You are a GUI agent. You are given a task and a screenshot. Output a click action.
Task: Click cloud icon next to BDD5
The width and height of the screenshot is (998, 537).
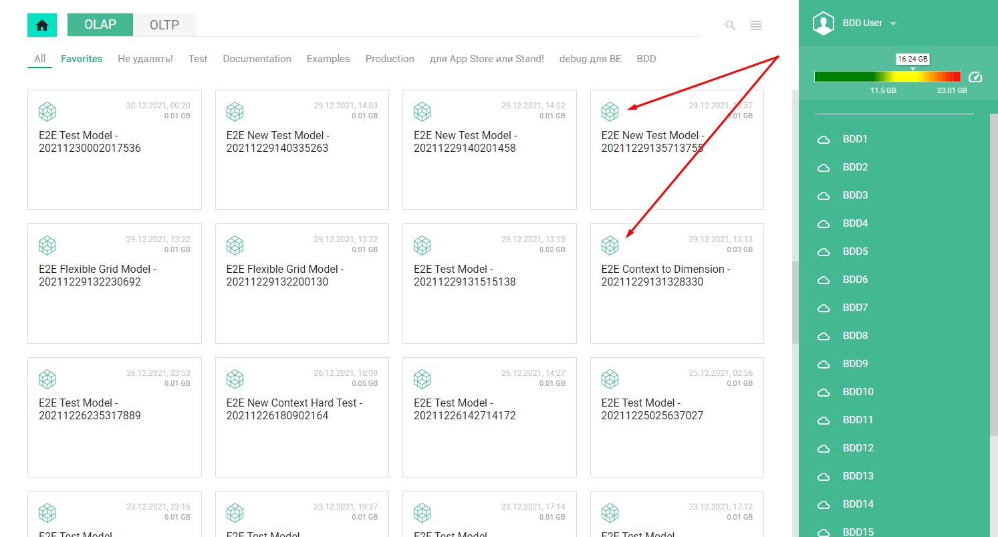point(824,252)
